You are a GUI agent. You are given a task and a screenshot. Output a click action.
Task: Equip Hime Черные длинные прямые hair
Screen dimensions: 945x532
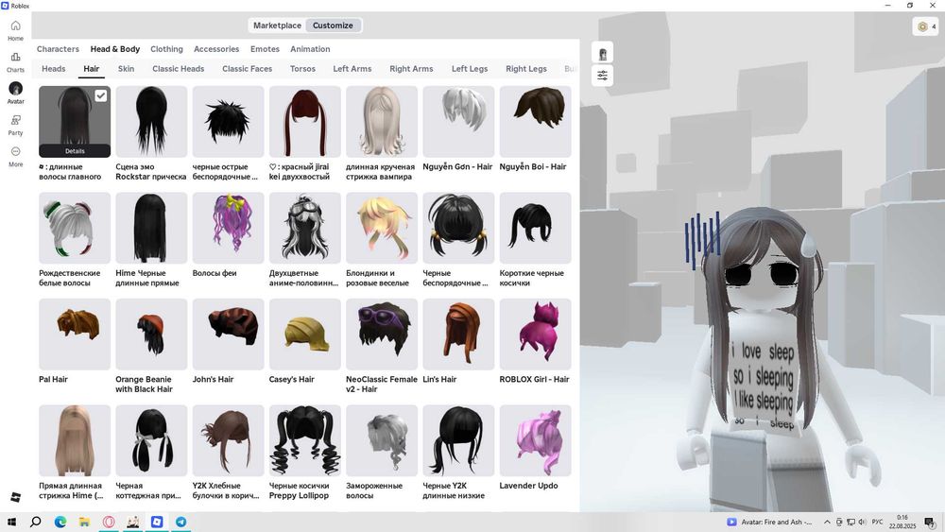(151, 228)
